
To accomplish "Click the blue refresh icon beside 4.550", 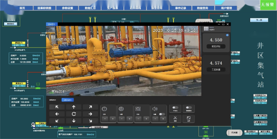I will pos(227,35).
